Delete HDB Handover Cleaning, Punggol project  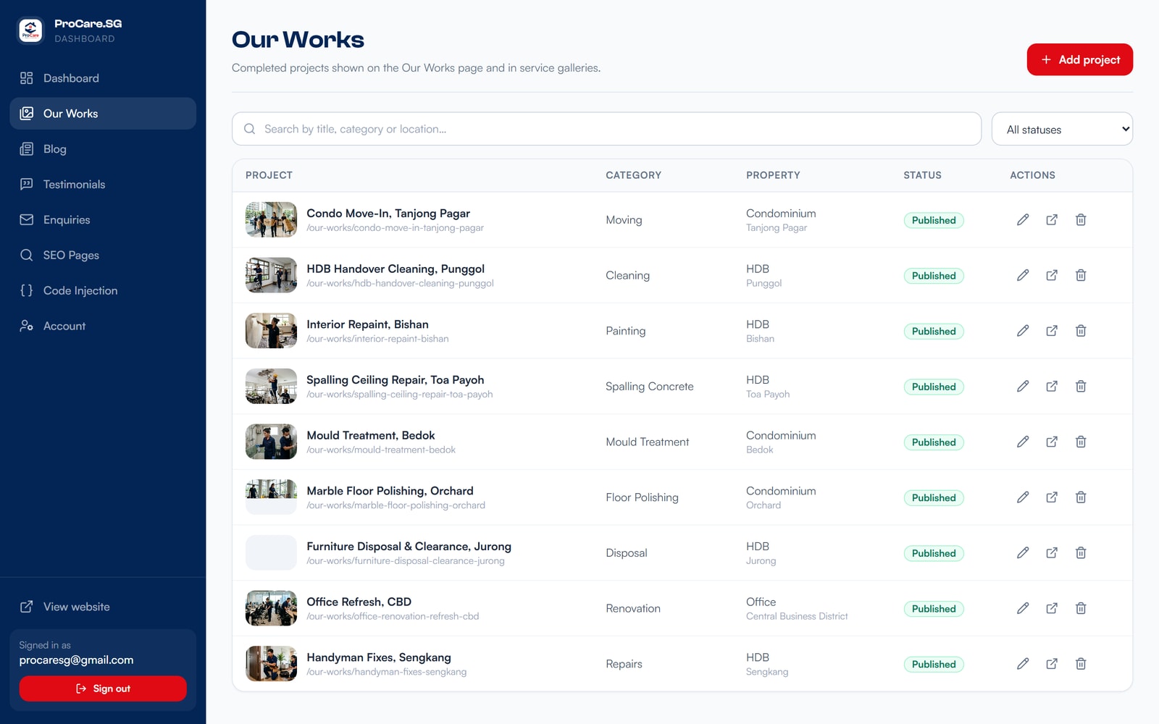1081,275
